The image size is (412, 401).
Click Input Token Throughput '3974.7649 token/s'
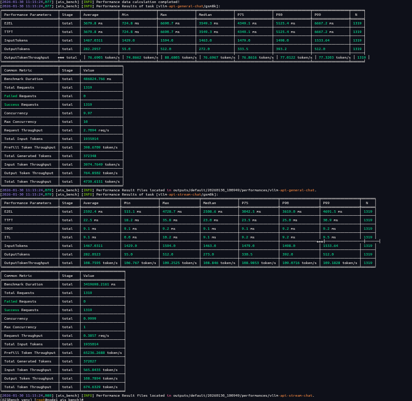pyautogui.click(x=101, y=164)
